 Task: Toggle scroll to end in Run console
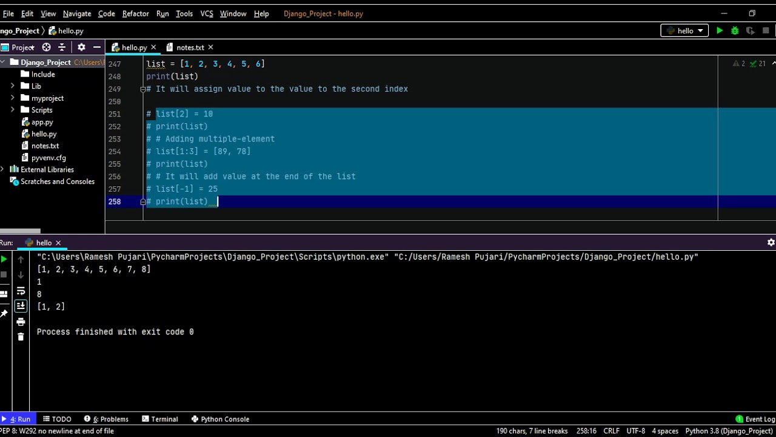point(21,305)
